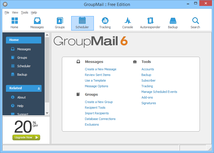Open the Message Options link
The image size is (214, 153).
[96, 86]
